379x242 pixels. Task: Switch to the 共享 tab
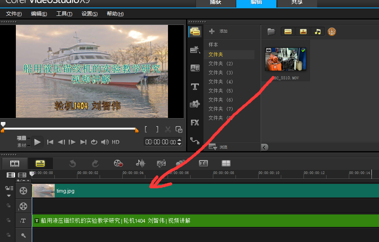(x=297, y=3)
